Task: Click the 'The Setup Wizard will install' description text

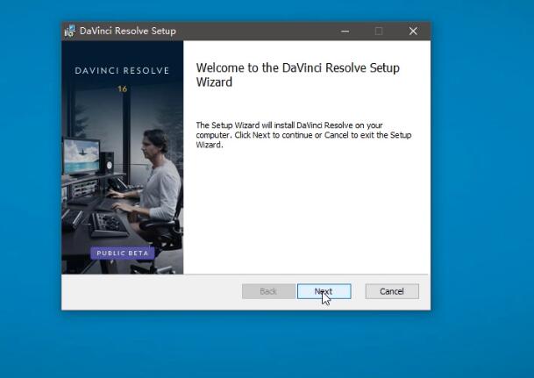Action: [303, 135]
